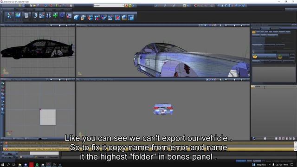The width and height of the screenshot is (297, 167).
Task: Toggle the X axis constraint button
Action: click(x=127, y=6)
